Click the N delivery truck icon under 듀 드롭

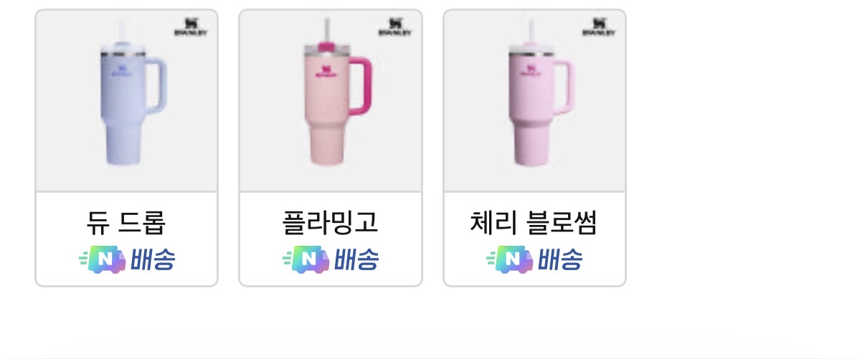click(x=103, y=259)
